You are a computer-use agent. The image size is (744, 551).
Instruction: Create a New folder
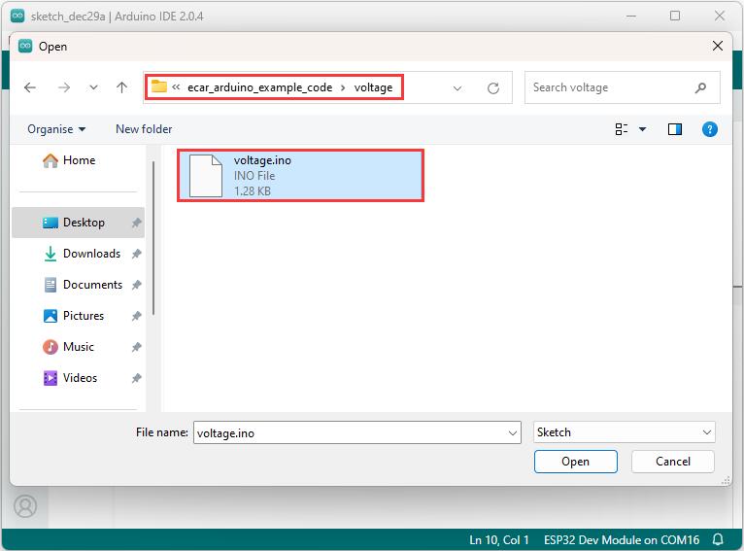click(x=144, y=129)
